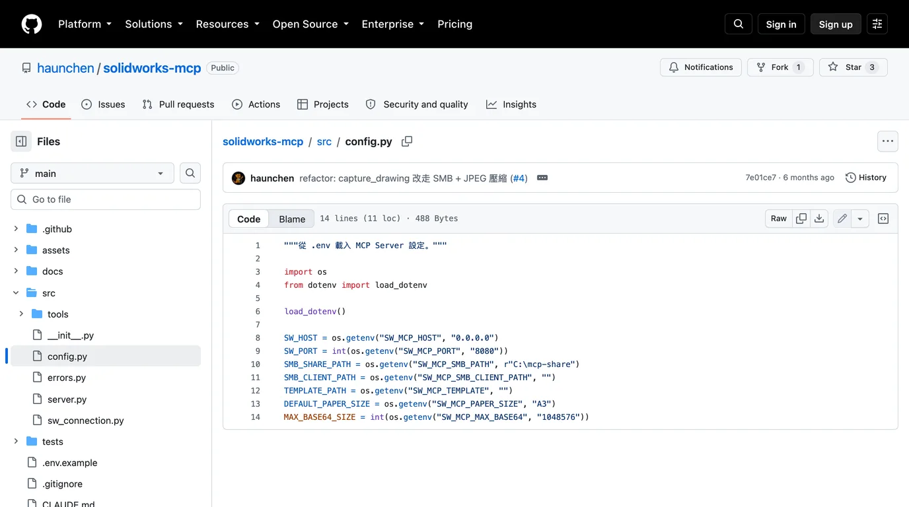Open the Open Source dropdown menu
Viewport: 909px width, 507px height.
(x=310, y=24)
